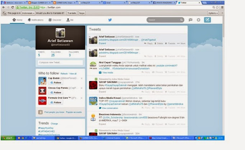Dismiss Formula Oral Care follow suggestion
The image size is (245, 150).
pos(82,98)
